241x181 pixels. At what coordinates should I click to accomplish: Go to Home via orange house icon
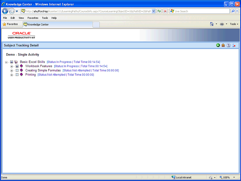click(x=223, y=45)
